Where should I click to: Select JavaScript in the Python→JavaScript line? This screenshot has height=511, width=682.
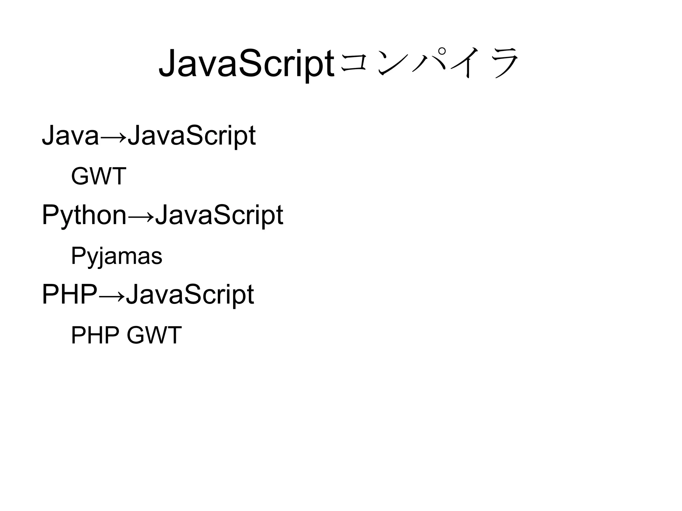[x=219, y=215]
